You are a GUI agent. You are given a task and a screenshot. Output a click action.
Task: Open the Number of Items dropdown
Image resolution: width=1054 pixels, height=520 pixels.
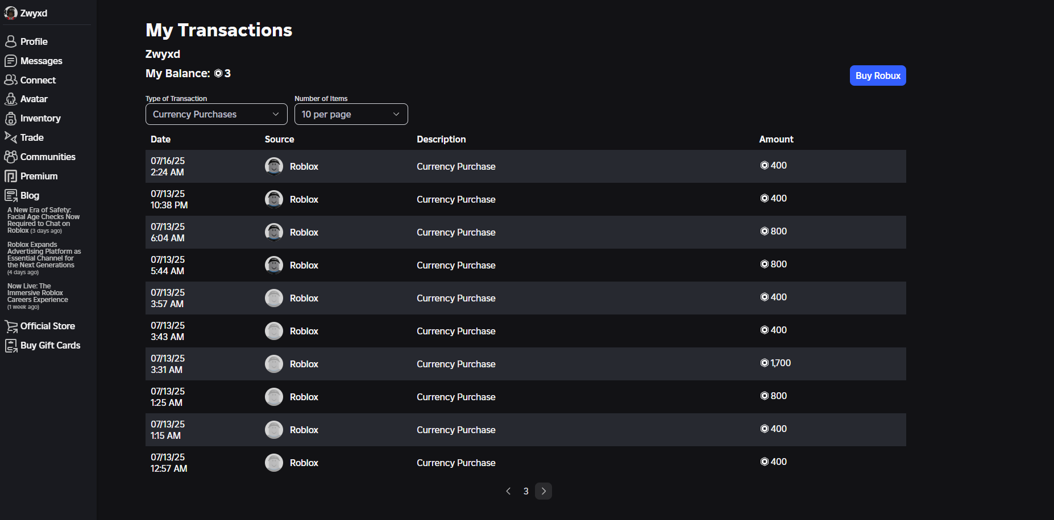point(351,114)
